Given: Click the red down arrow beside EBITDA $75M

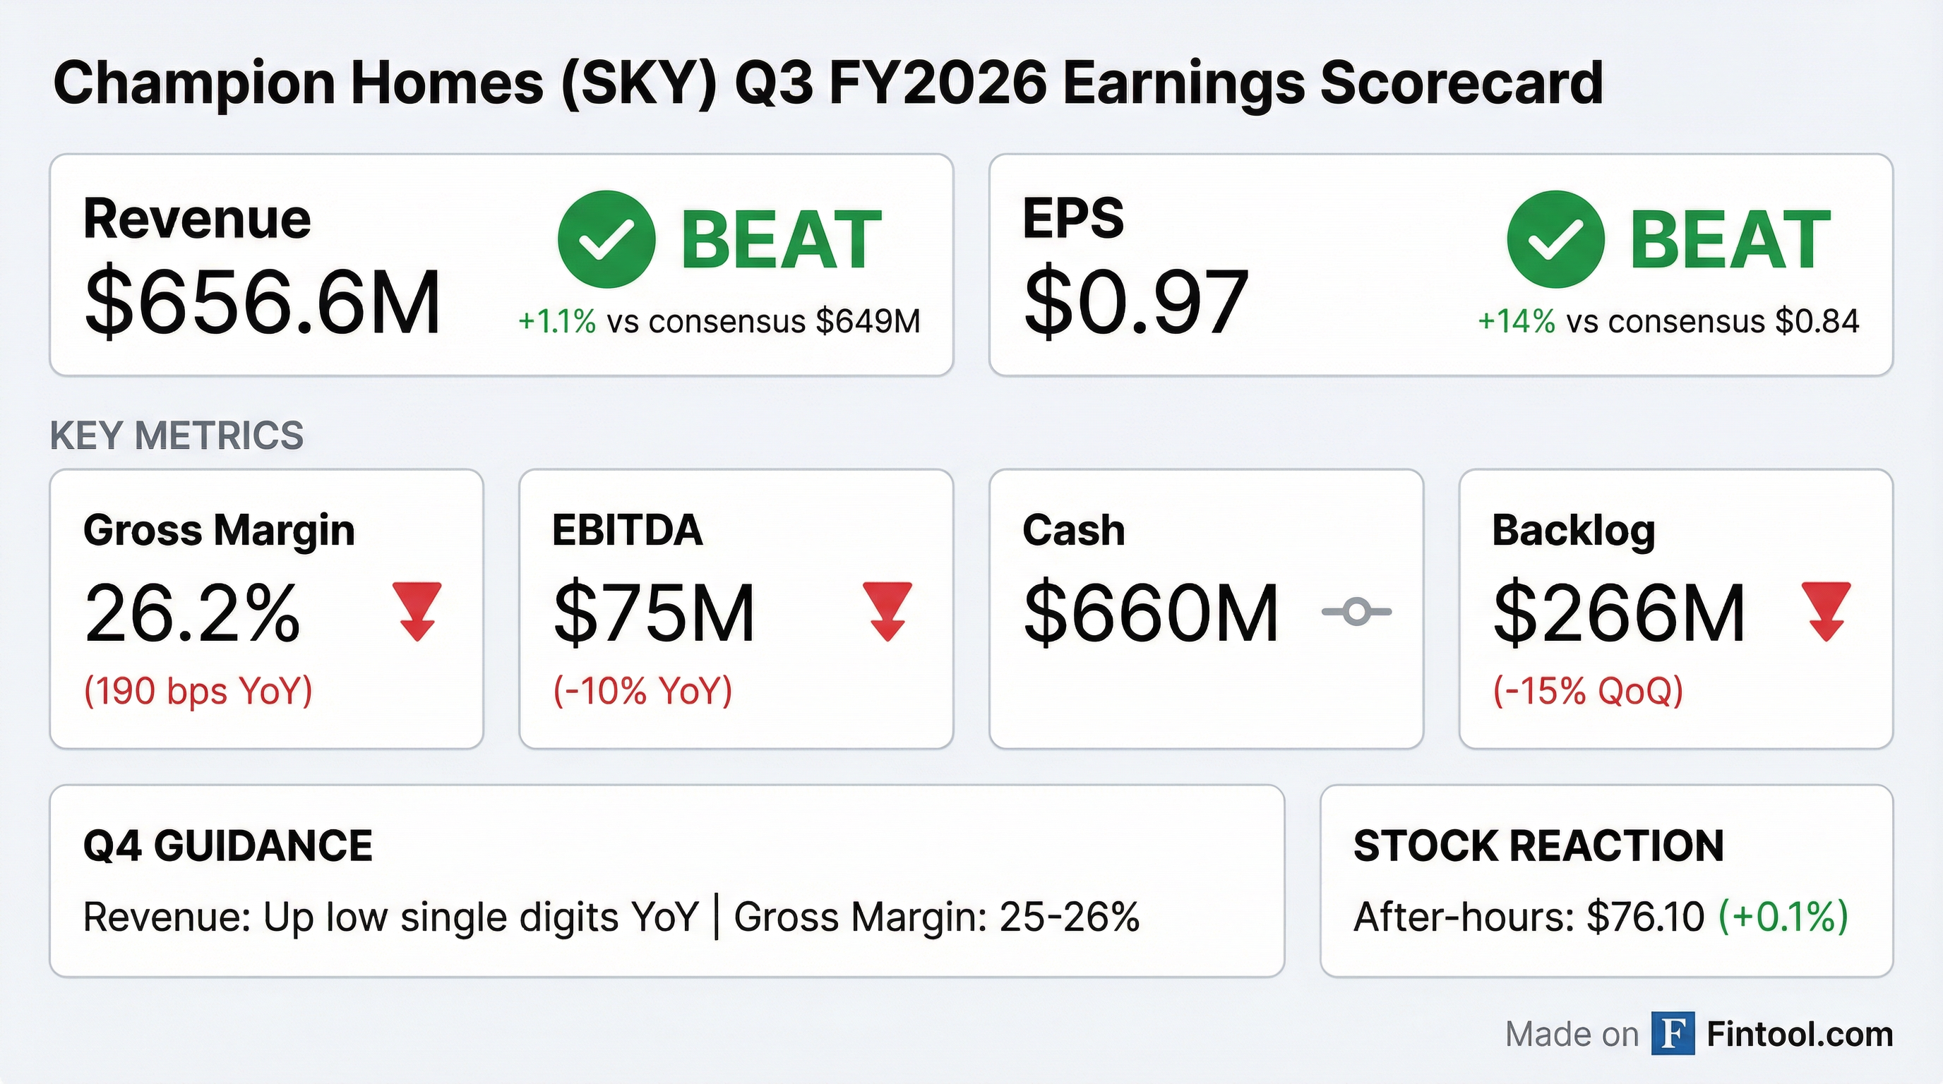Looking at the screenshot, I should coord(887,610).
